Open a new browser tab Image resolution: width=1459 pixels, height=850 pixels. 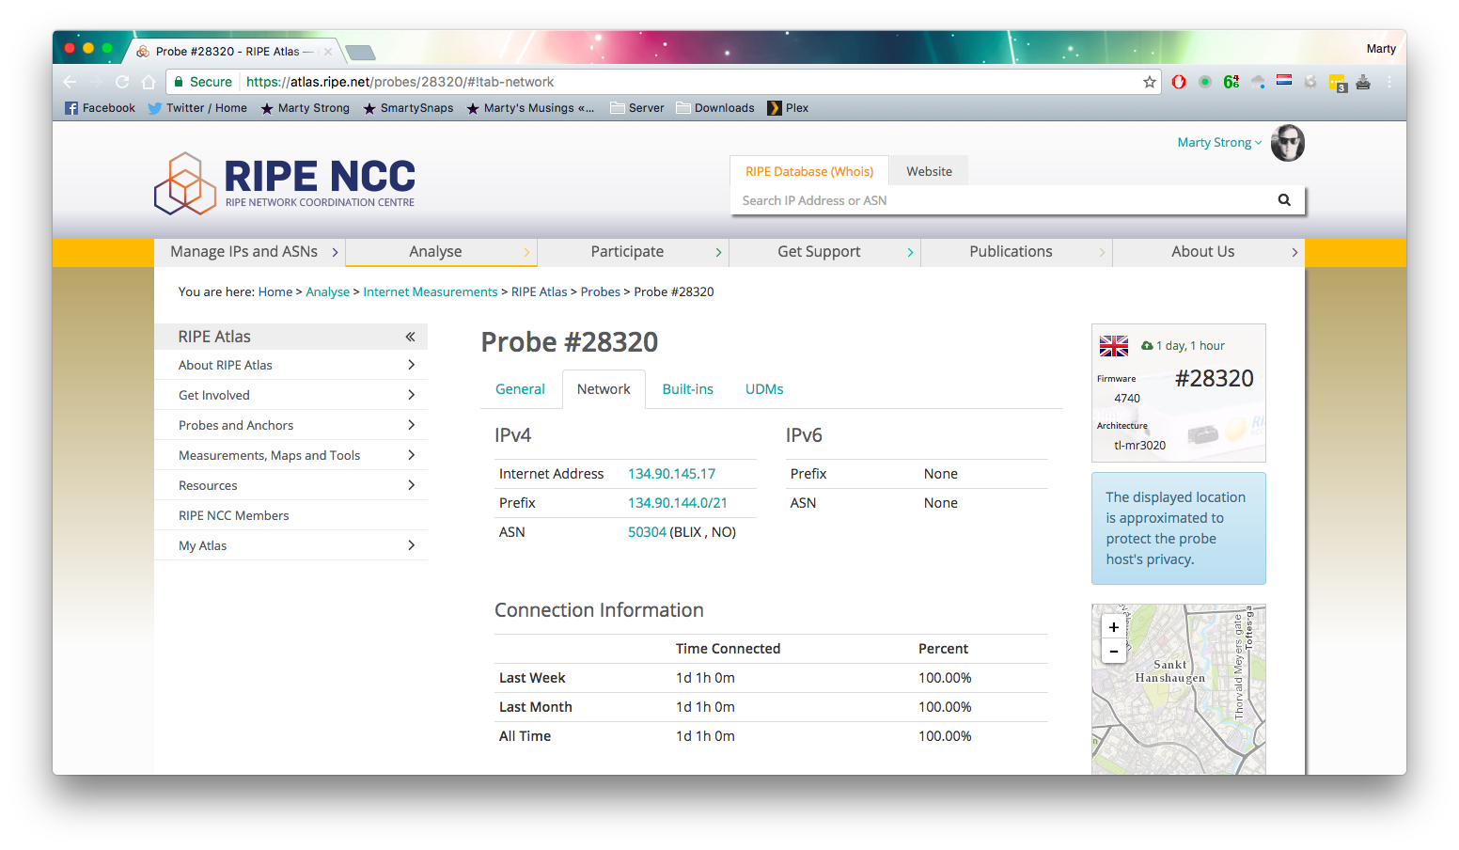click(x=360, y=53)
